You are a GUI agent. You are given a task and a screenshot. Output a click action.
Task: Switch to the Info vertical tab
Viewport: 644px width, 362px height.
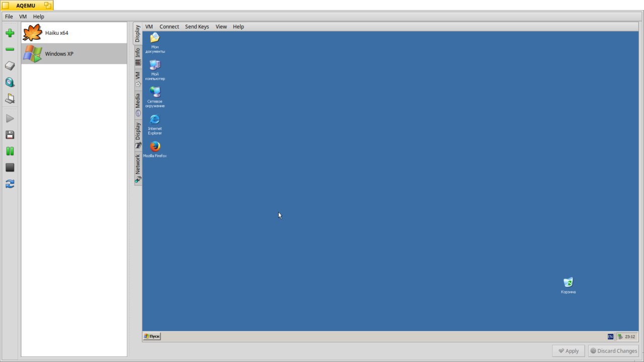138,56
